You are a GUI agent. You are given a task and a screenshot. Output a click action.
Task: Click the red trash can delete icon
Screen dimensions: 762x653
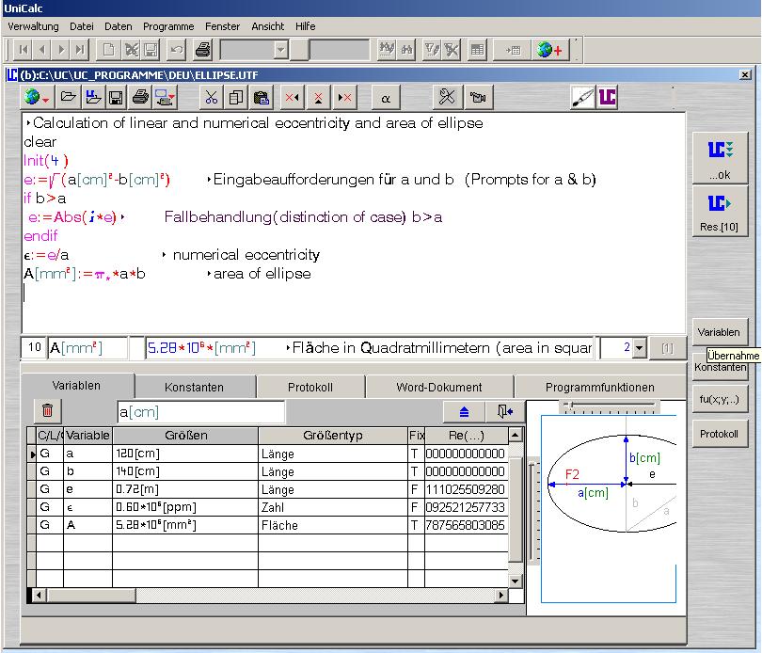point(47,411)
